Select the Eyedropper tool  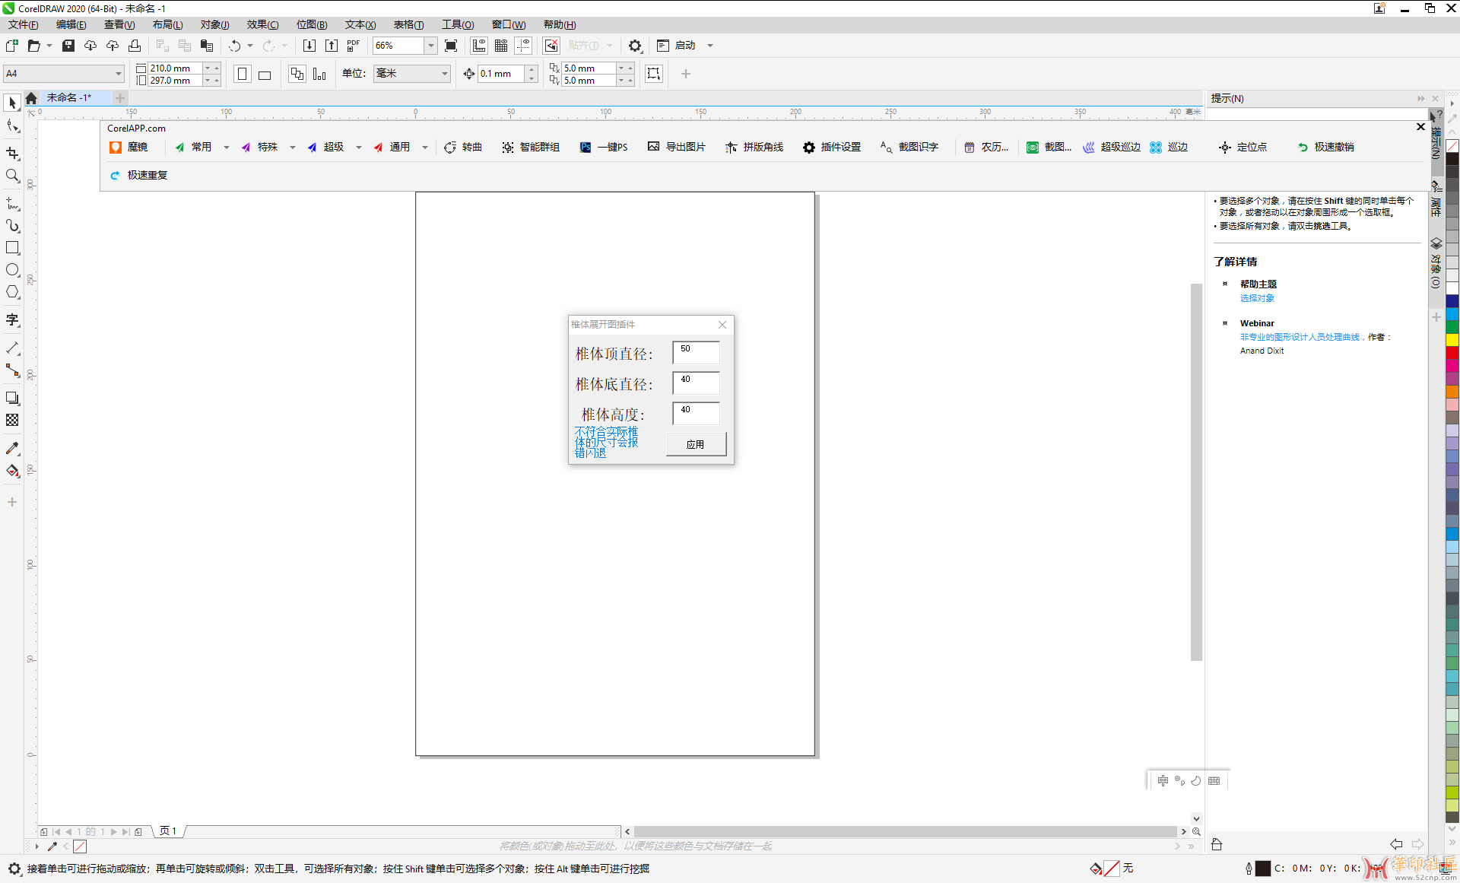click(x=12, y=449)
